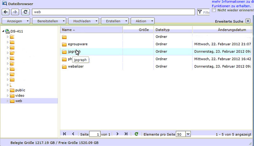Click the filter funnel icon
254x146 pixels.
(200, 12)
